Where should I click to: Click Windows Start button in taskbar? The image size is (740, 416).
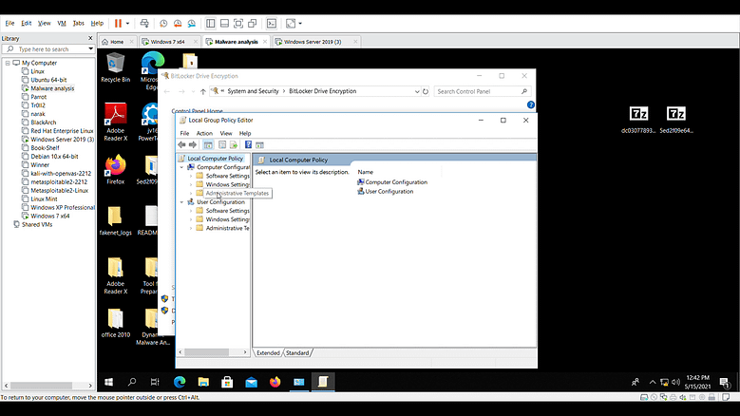coord(108,382)
